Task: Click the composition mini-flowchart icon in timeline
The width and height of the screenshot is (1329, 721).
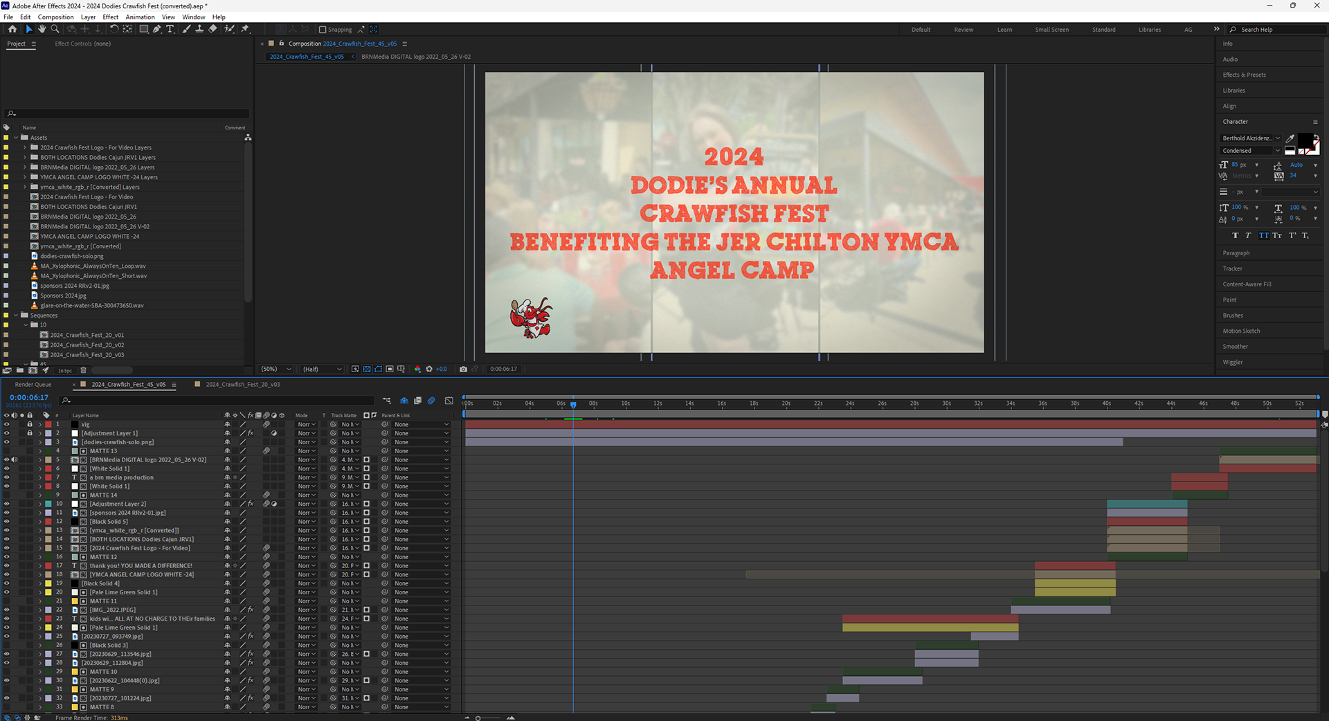Action: tap(386, 401)
